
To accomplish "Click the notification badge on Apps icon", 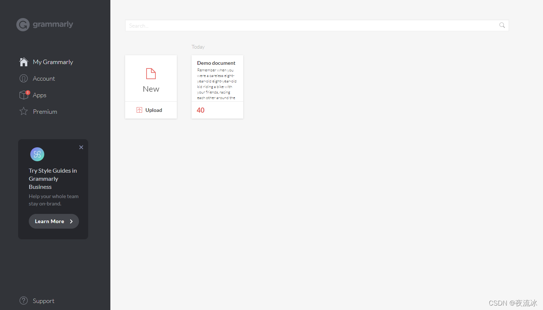I will (28, 92).
